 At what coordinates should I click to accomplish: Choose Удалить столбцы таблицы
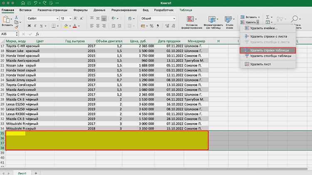267,56
